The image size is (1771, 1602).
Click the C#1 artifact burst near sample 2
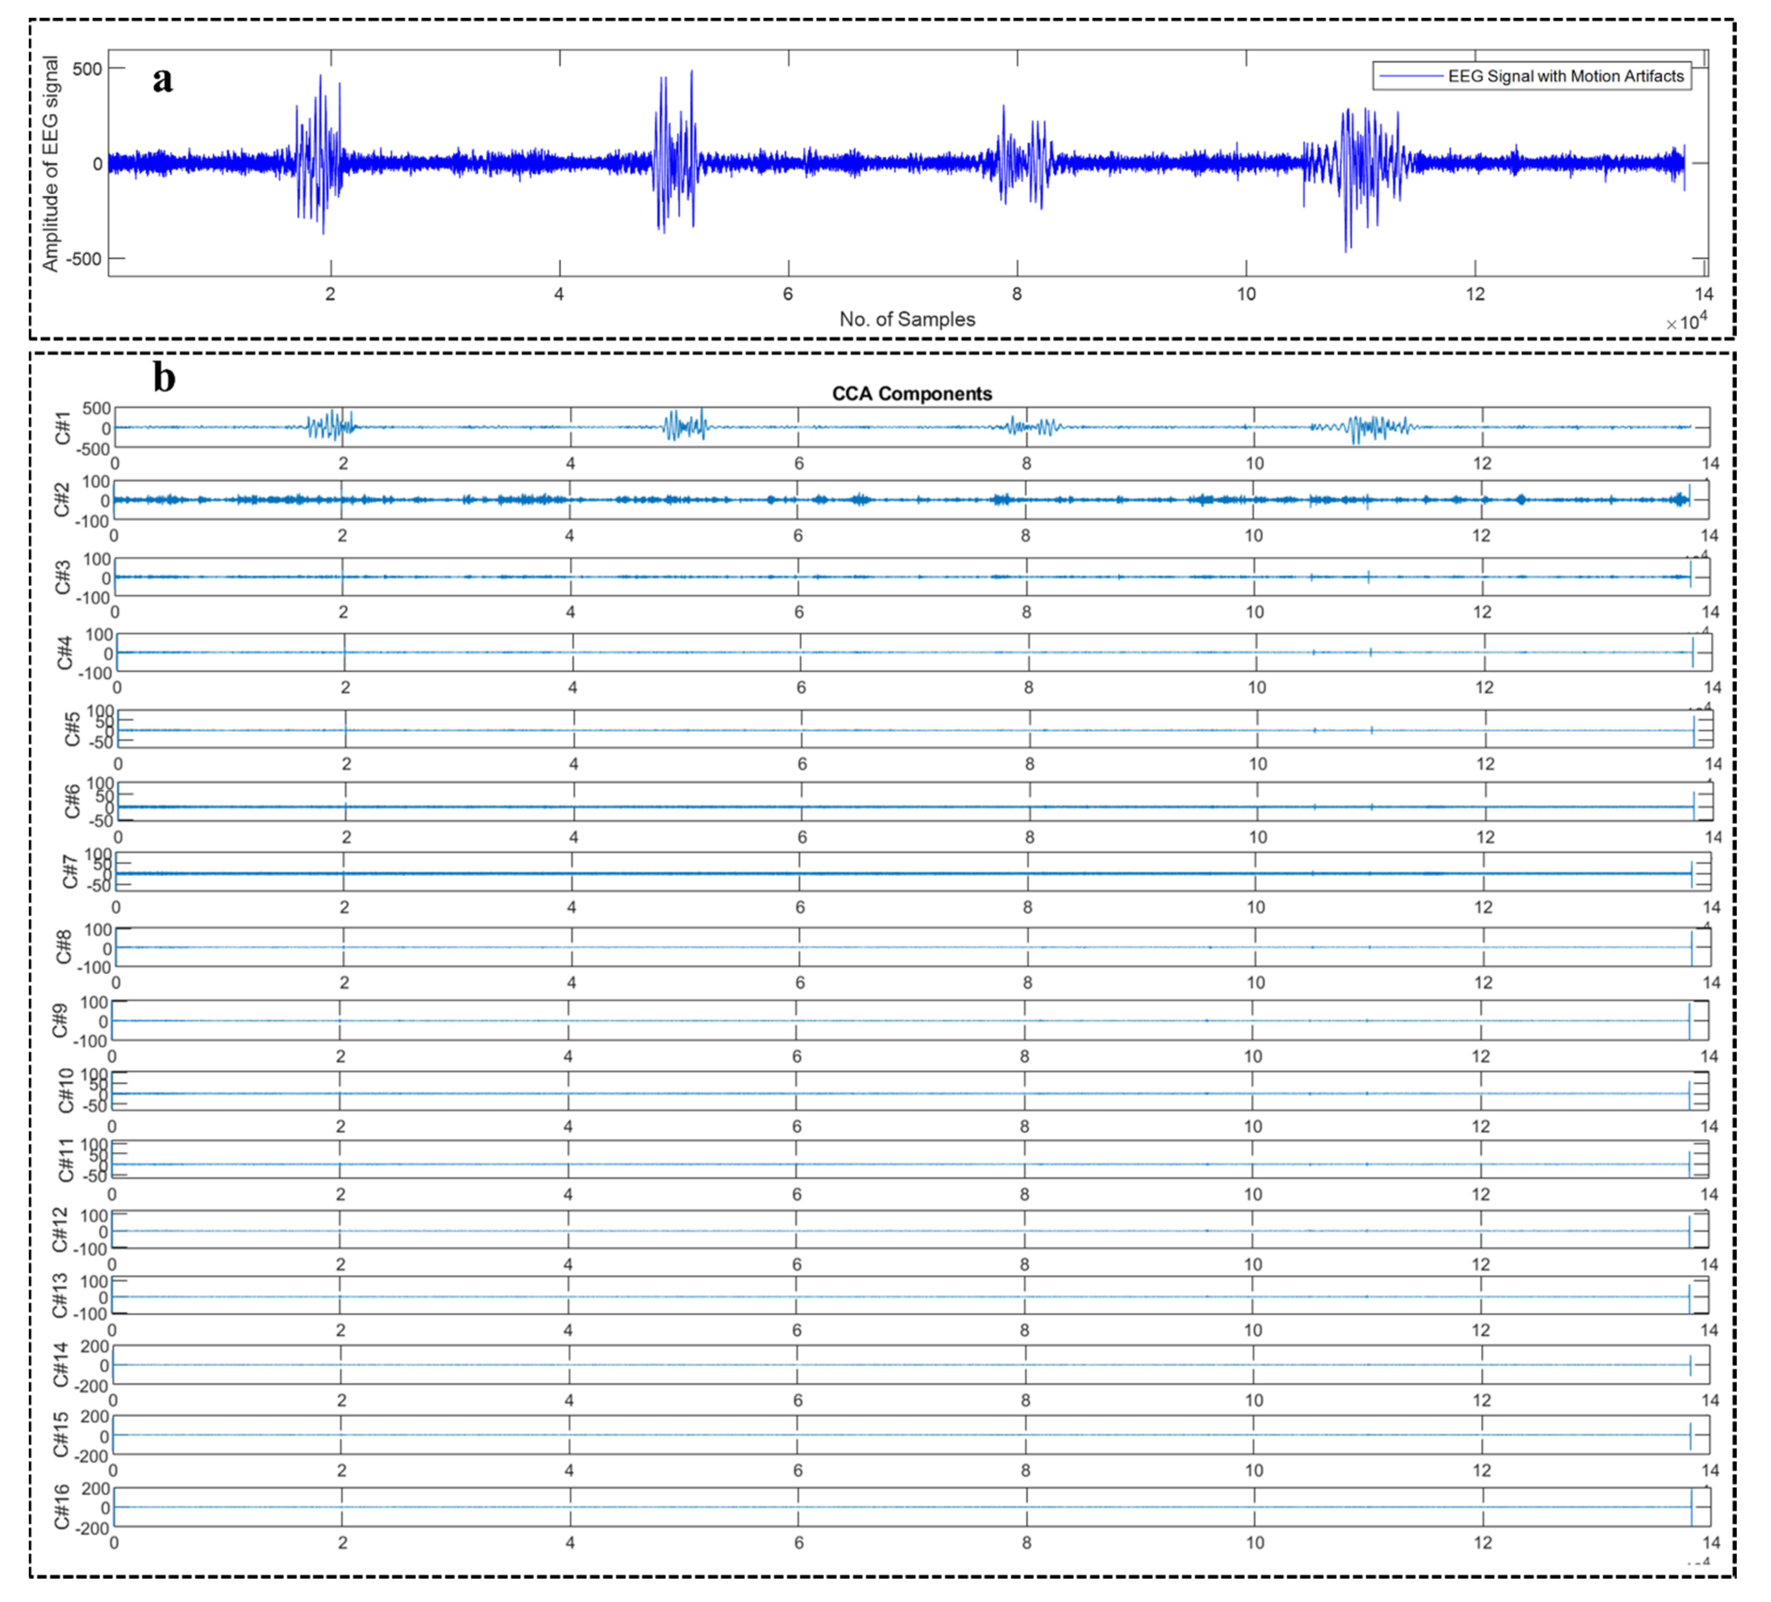[x=331, y=427]
